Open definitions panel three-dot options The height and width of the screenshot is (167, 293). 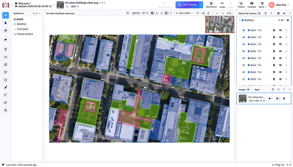click(x=39, y=14)
